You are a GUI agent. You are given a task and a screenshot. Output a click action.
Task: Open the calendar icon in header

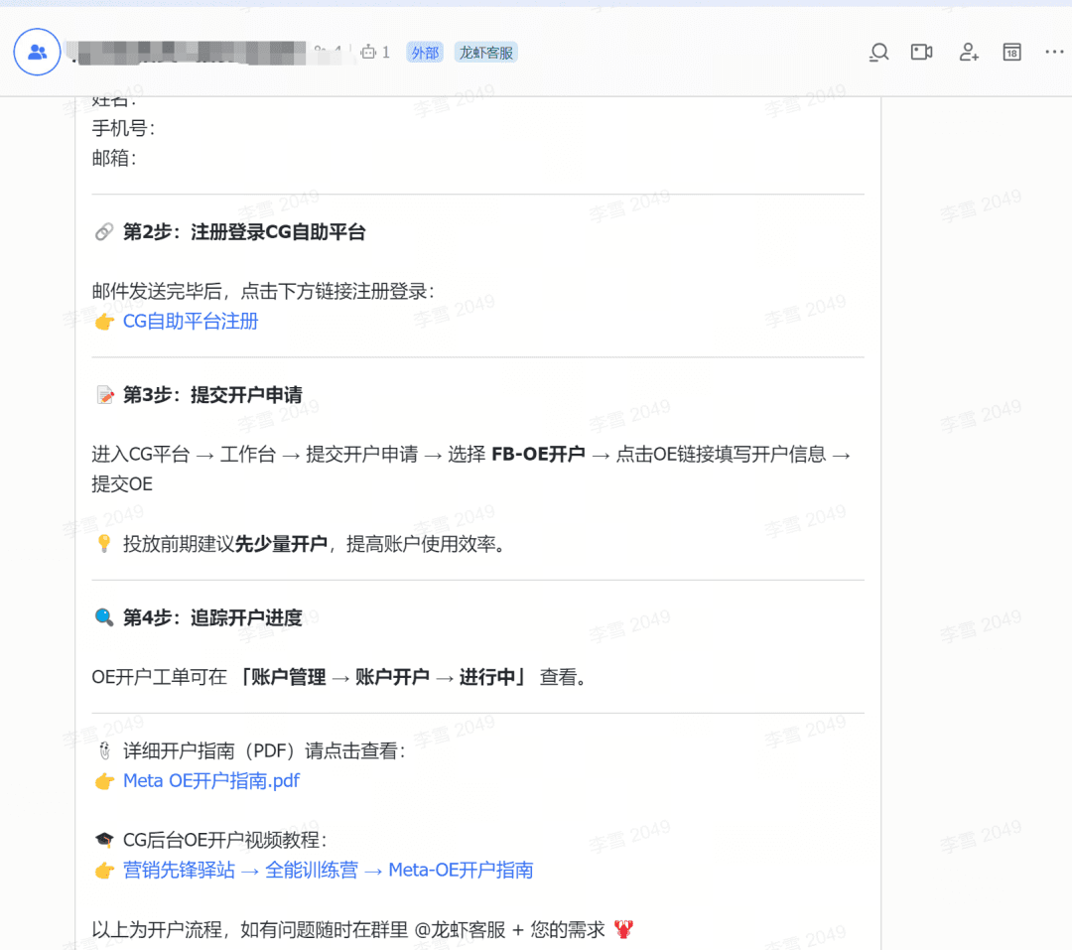(1011, 52)
